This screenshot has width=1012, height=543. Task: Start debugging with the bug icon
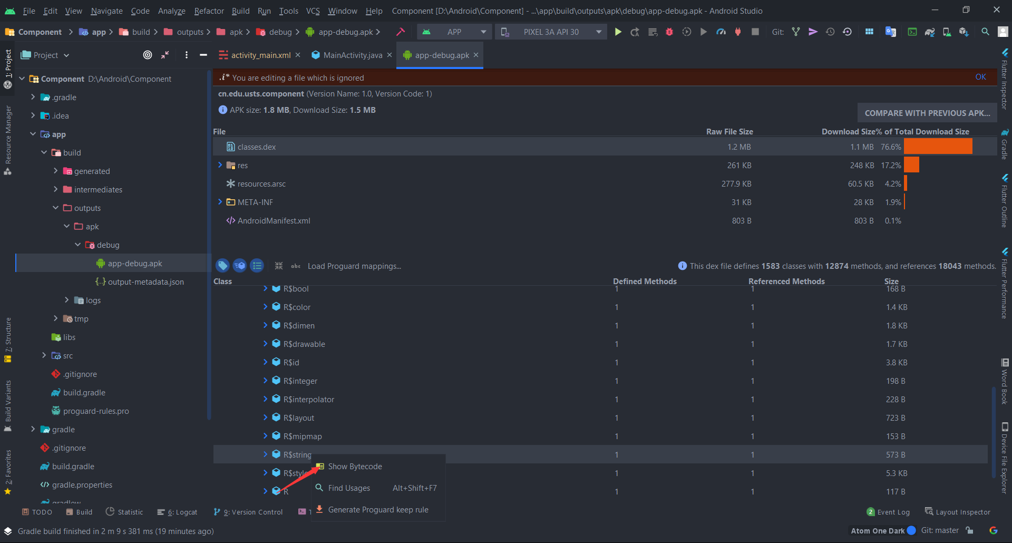669,32
